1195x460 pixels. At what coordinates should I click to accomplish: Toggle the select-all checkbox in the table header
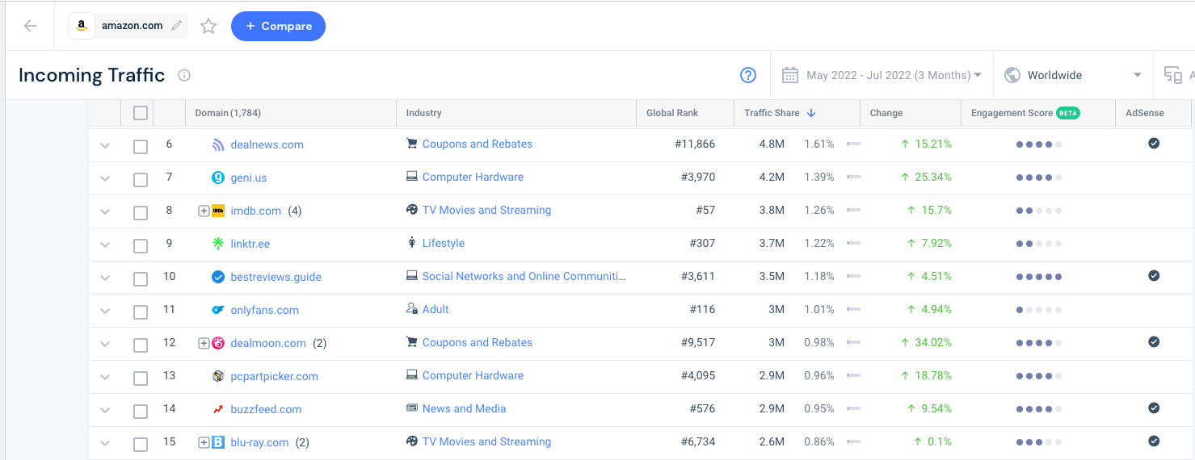(141, 113)
